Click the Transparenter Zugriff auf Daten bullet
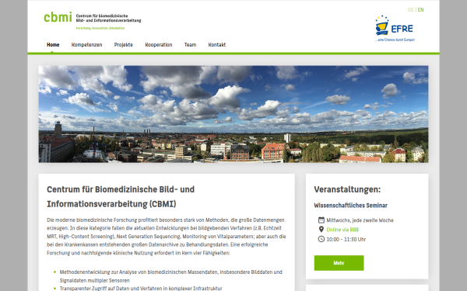 point(141,289)
